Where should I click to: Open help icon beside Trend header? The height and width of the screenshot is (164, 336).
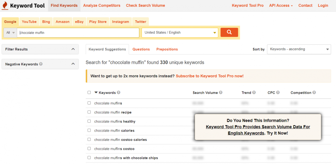(x=254, y=92)
